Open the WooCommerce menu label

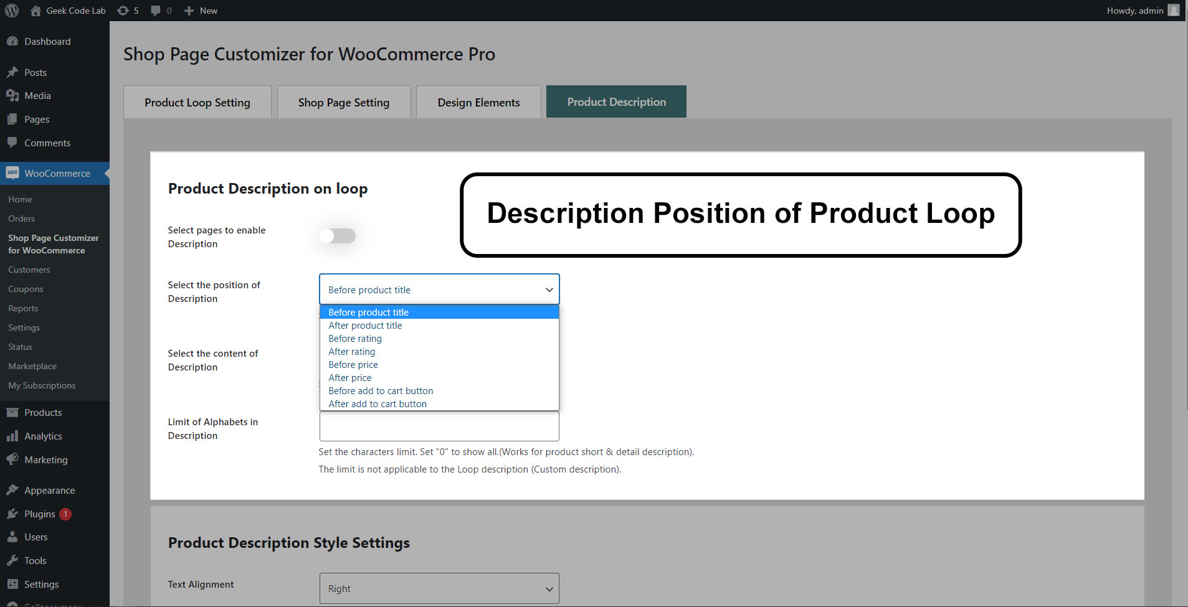[x=57, y=173]
